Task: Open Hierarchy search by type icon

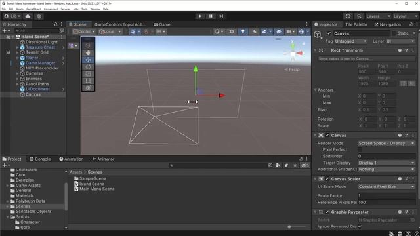Action: click(x=62, y=31)
